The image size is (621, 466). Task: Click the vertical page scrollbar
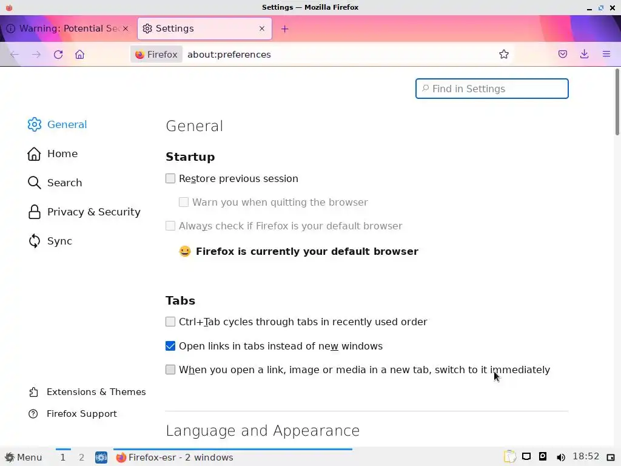(x=617, y=102)
